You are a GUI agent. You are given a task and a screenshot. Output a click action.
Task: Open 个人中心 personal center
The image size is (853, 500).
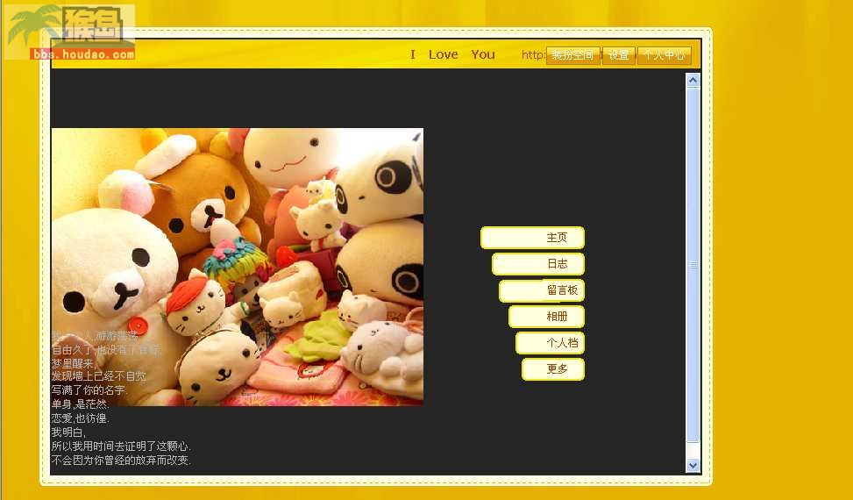pos(664,55)
